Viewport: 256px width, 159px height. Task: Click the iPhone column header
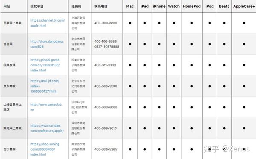coord(159,6)
